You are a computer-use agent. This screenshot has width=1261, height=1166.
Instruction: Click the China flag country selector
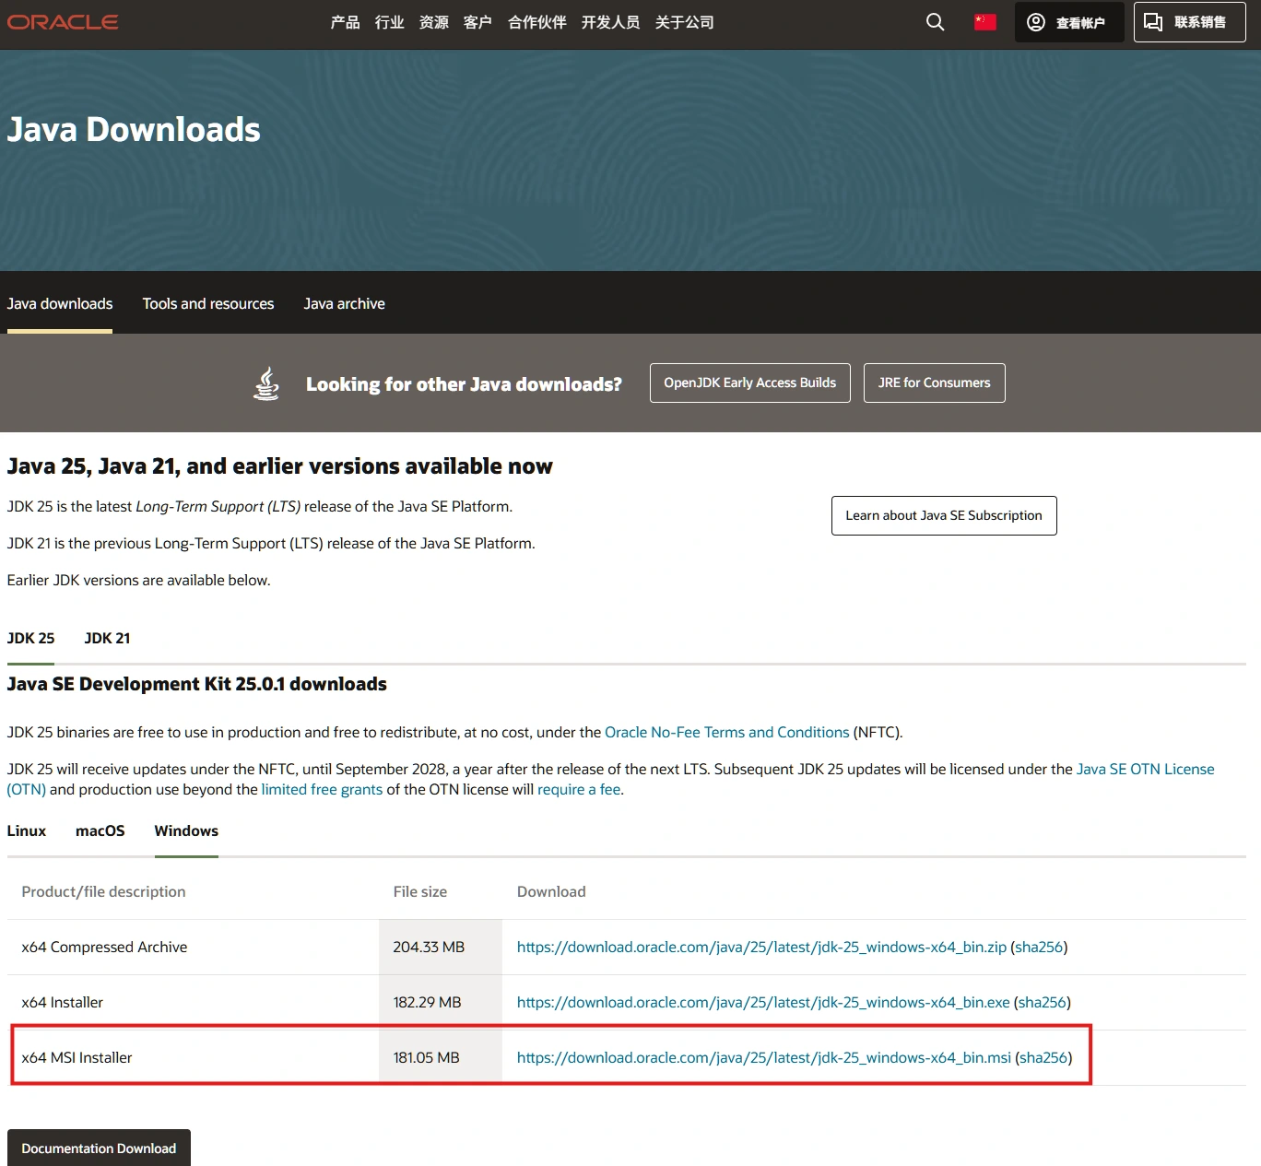tap(984, 22)
